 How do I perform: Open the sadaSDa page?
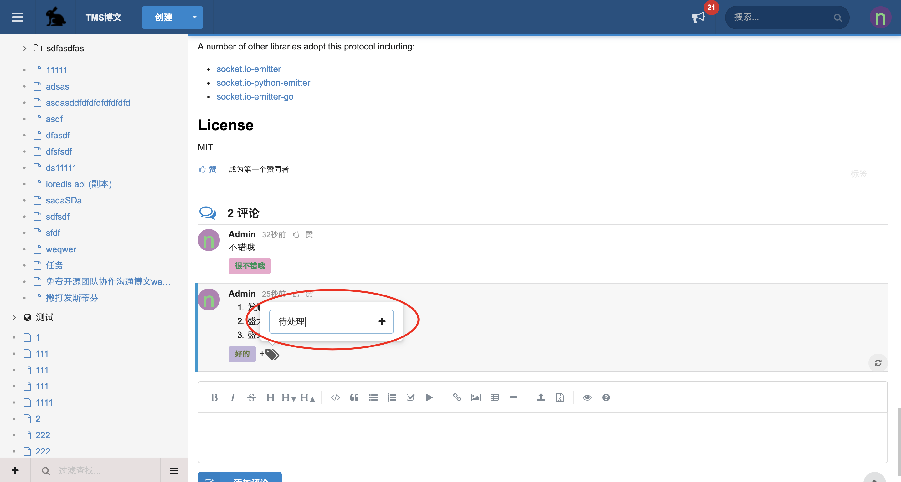pos(64,200)
